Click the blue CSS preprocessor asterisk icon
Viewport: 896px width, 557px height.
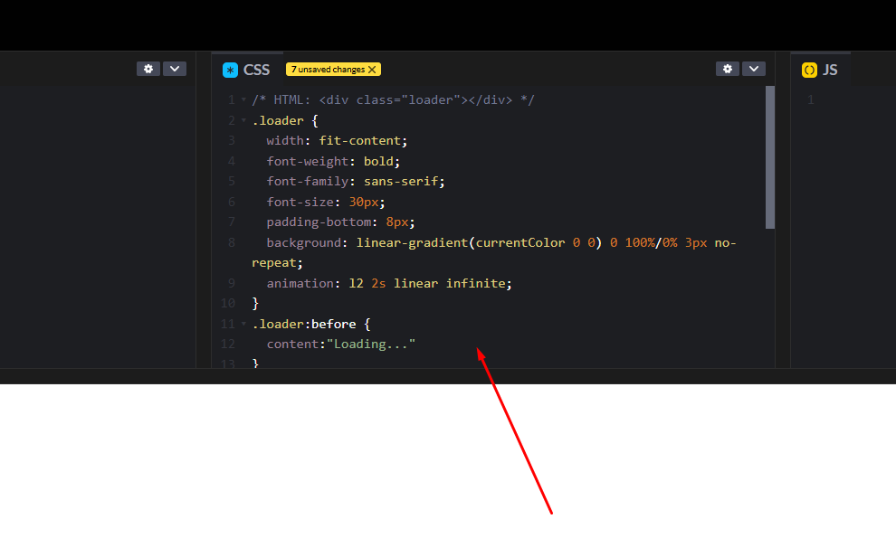[x=232, y=70]
